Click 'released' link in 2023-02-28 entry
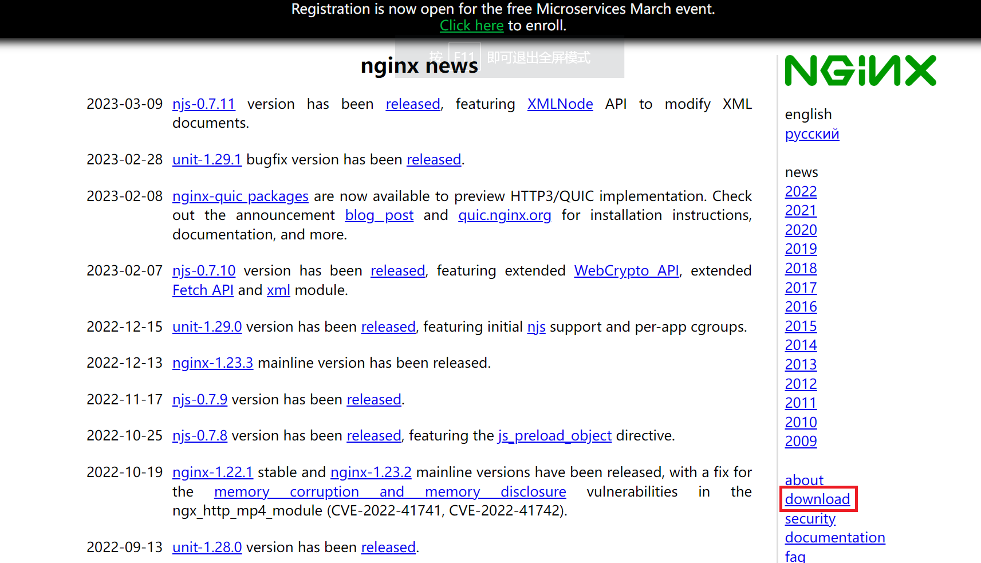The image size is (981, 563). coord(434,160)
